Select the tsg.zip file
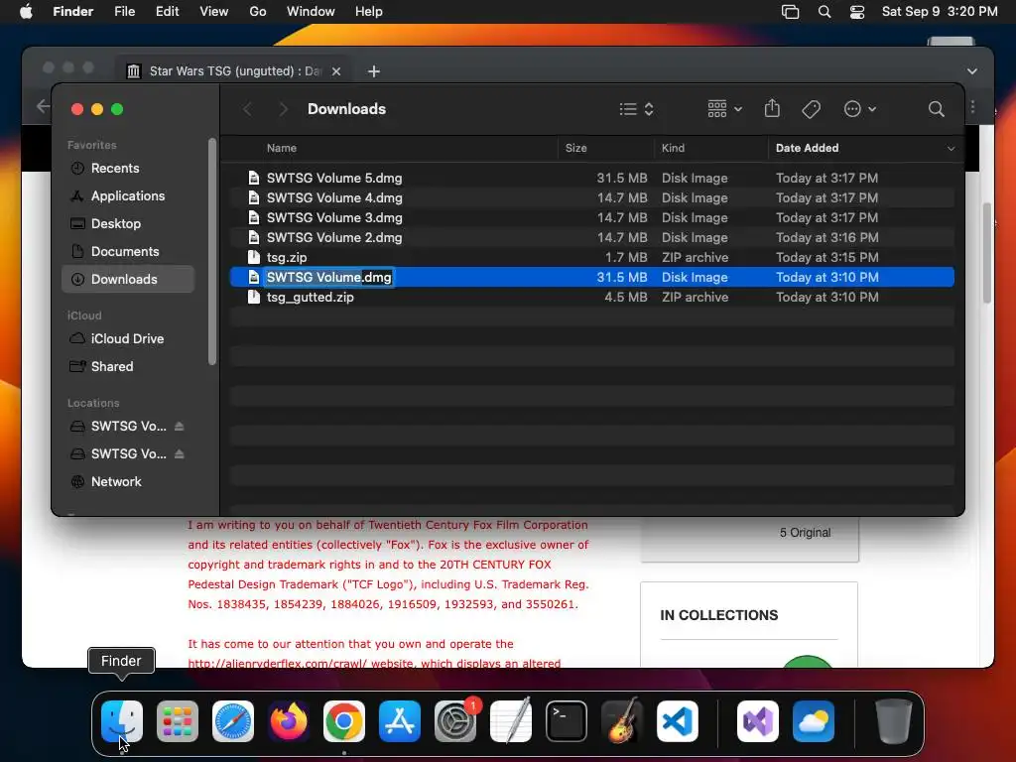Screen dimensions: 1016x762 (x=591, y=257)
